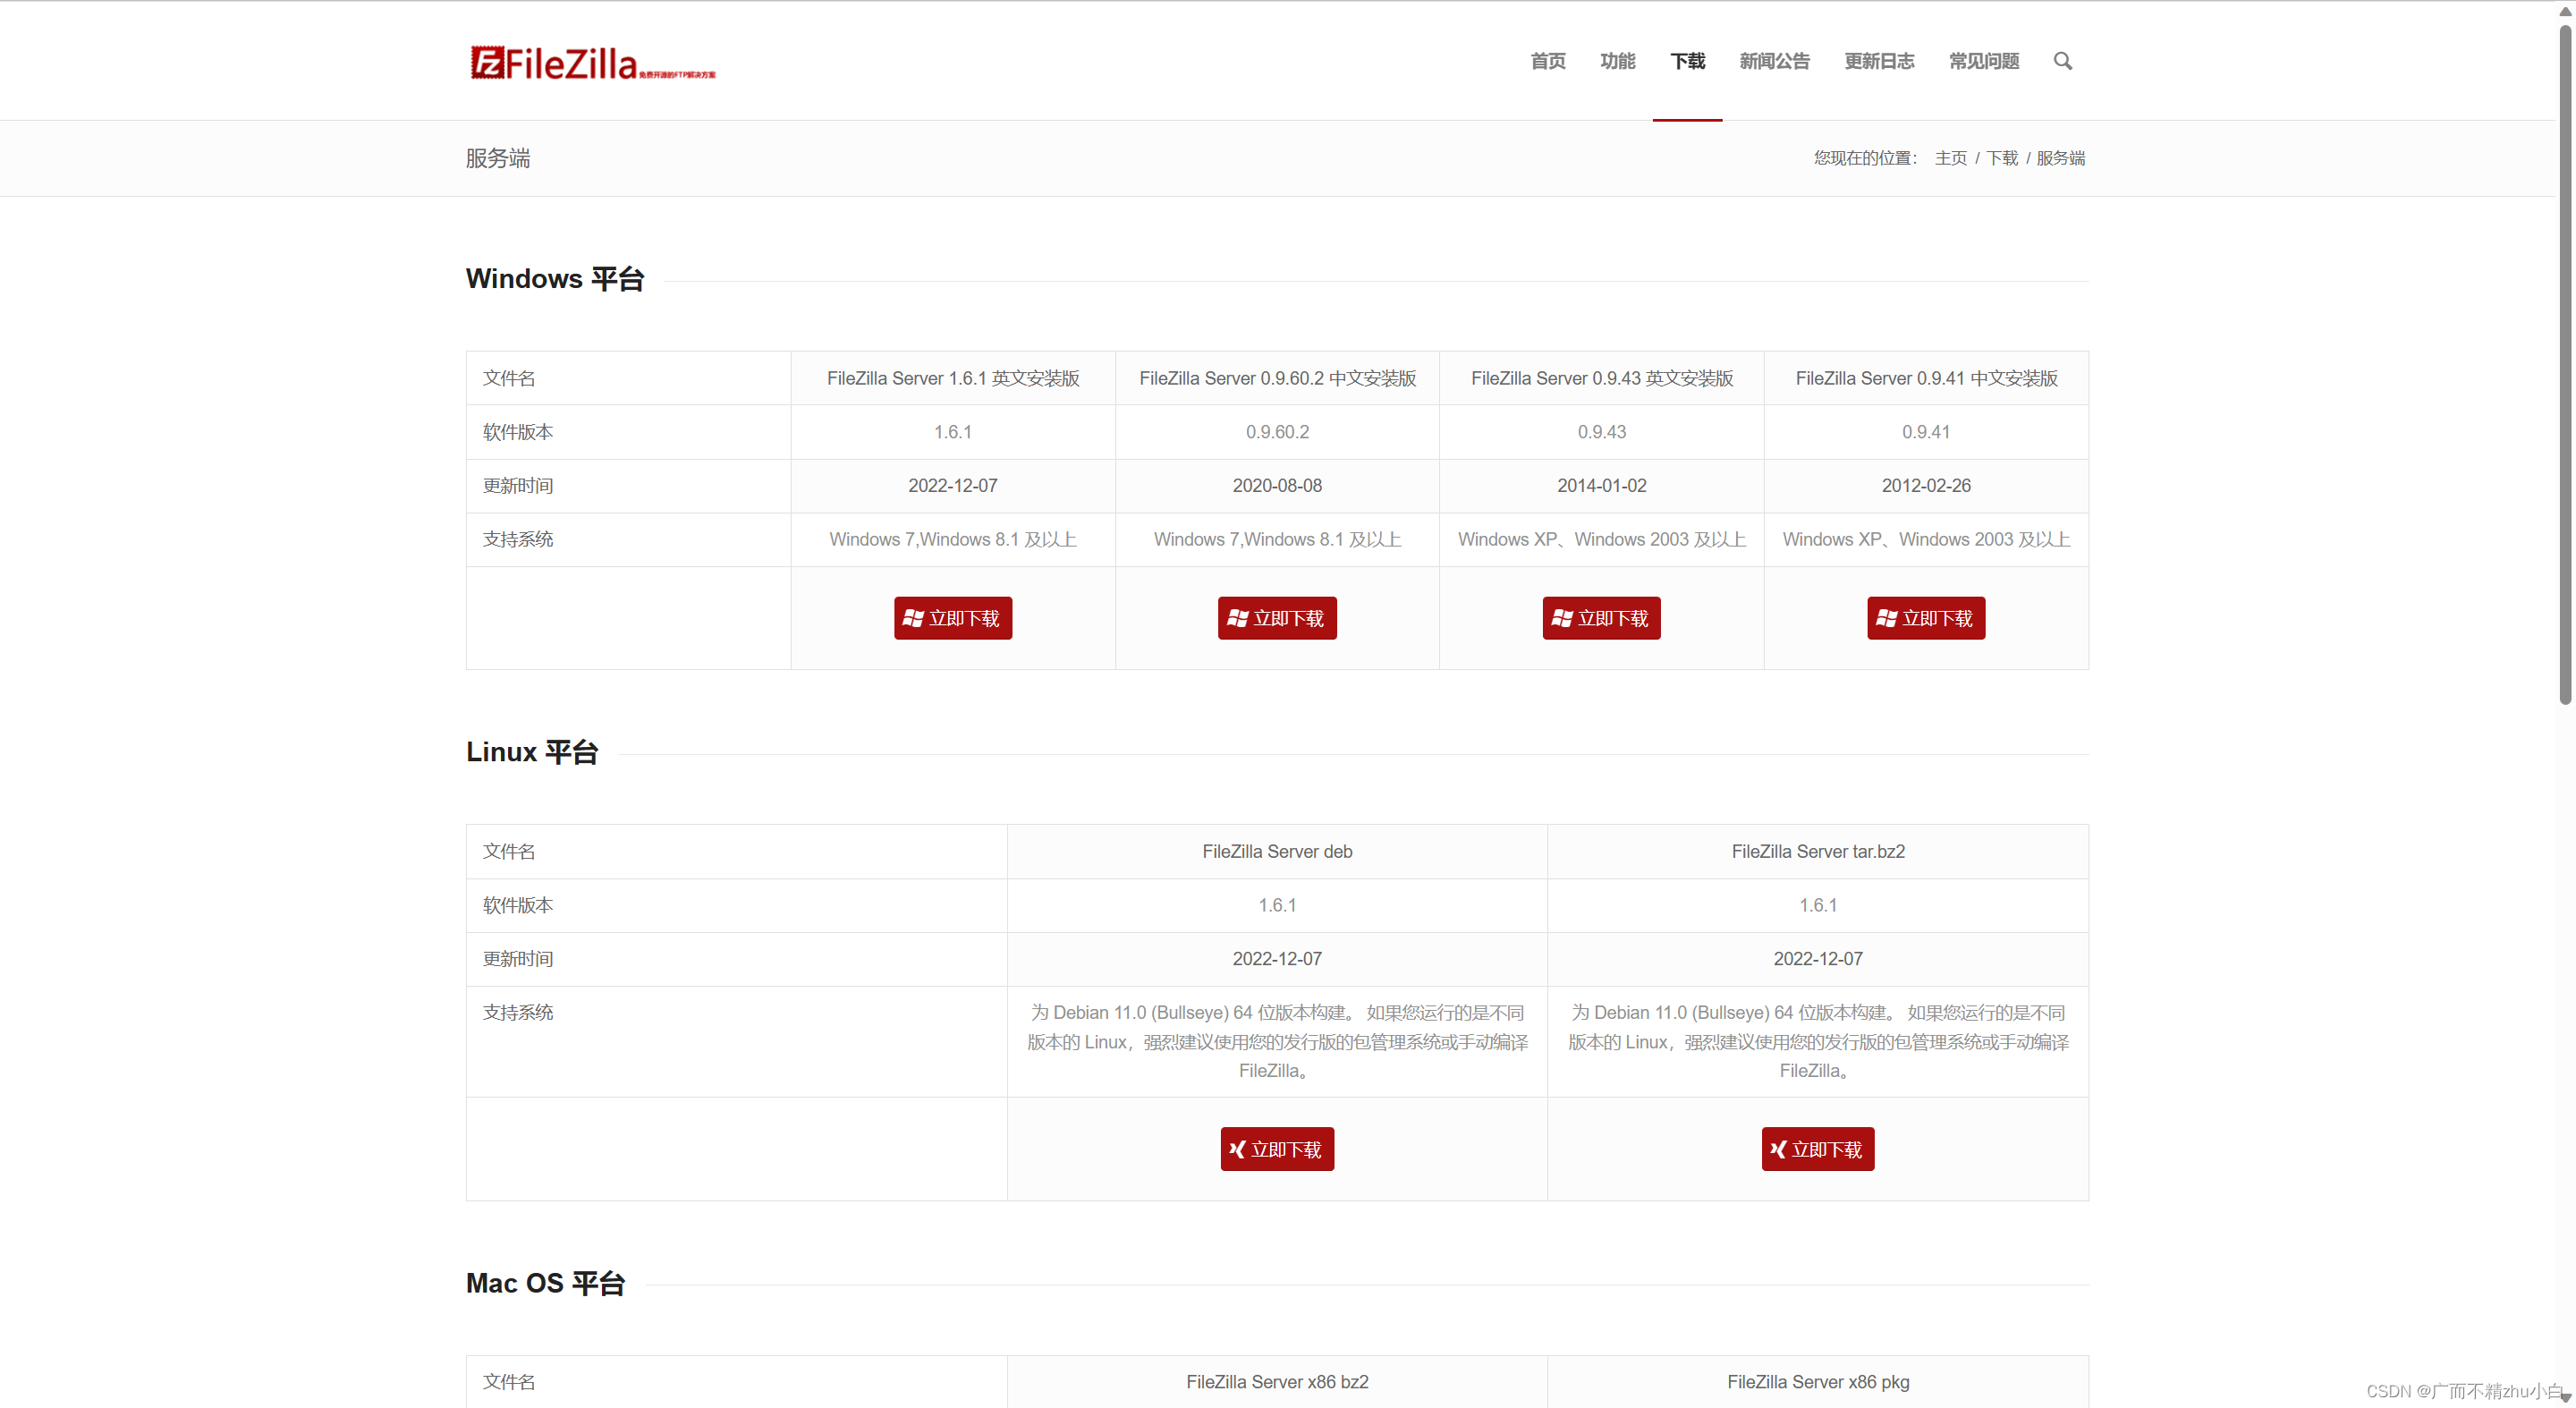Open the 更新日志 menu item
2576x1408 pixels.
tap(1879, 61)
